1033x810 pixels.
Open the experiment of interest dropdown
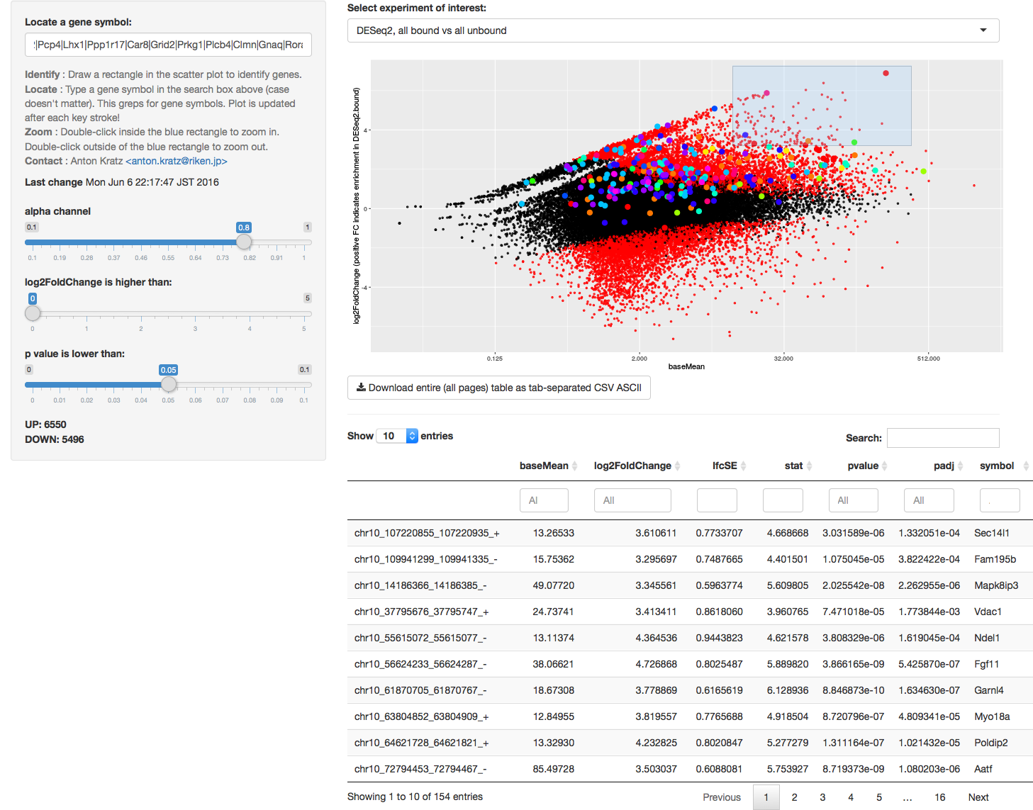pyautogui.click(x=673, y=30)
